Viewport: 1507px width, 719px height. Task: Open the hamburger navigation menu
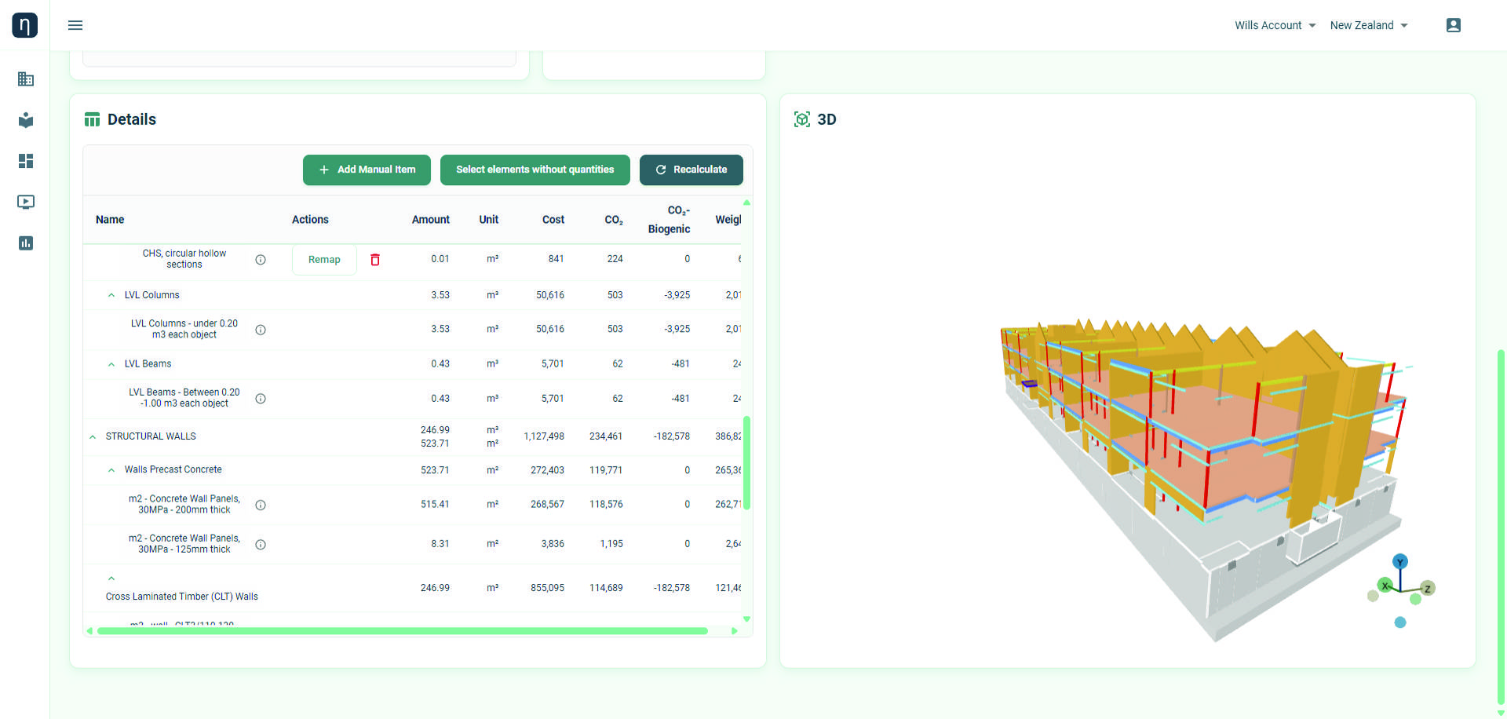pyautogui.click(x=75, y=25)
